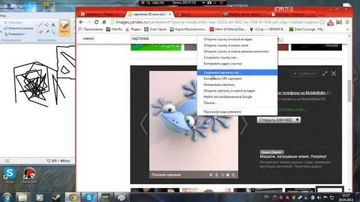This screenshot has height=202, width=360.
Task: Choose Сохранить картинку как...
Action: [x=237, y=72]
